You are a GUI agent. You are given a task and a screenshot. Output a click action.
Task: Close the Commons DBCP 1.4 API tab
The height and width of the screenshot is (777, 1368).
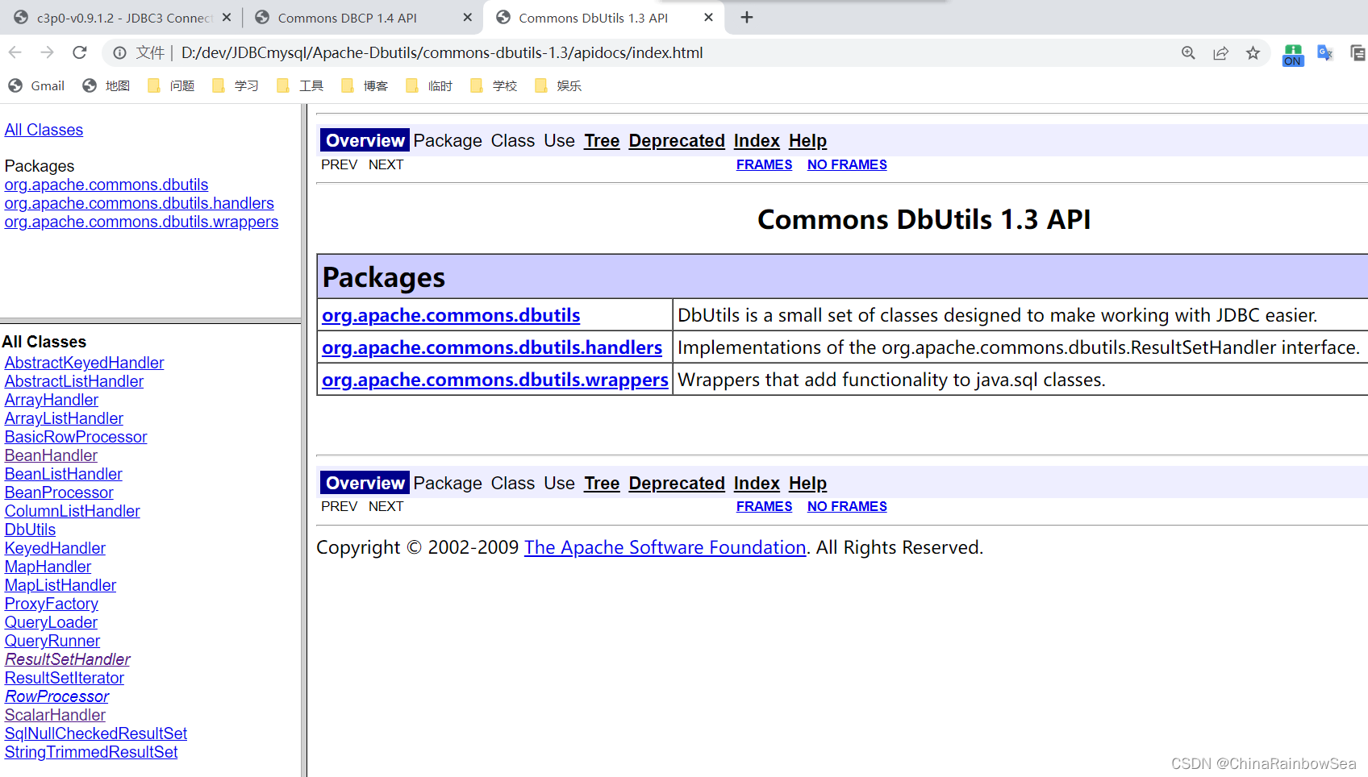click(x=467, y=17)
